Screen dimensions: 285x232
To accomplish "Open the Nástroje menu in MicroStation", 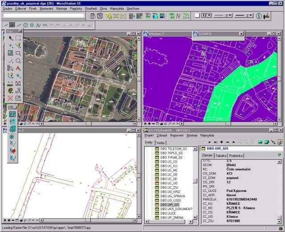I will tap(61, 8).
